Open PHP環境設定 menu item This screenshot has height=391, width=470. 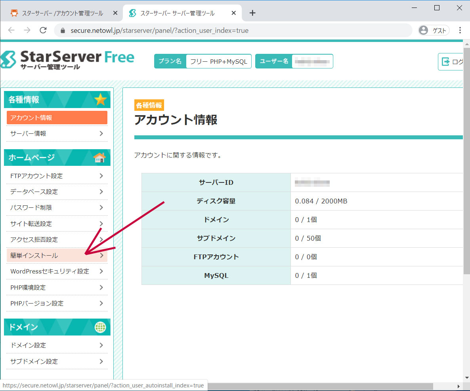pyautogui.click(x=57, y=287)
